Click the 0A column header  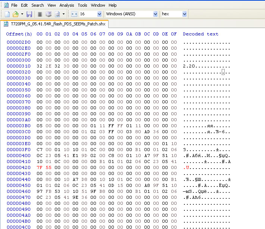[x=129, y=34]
